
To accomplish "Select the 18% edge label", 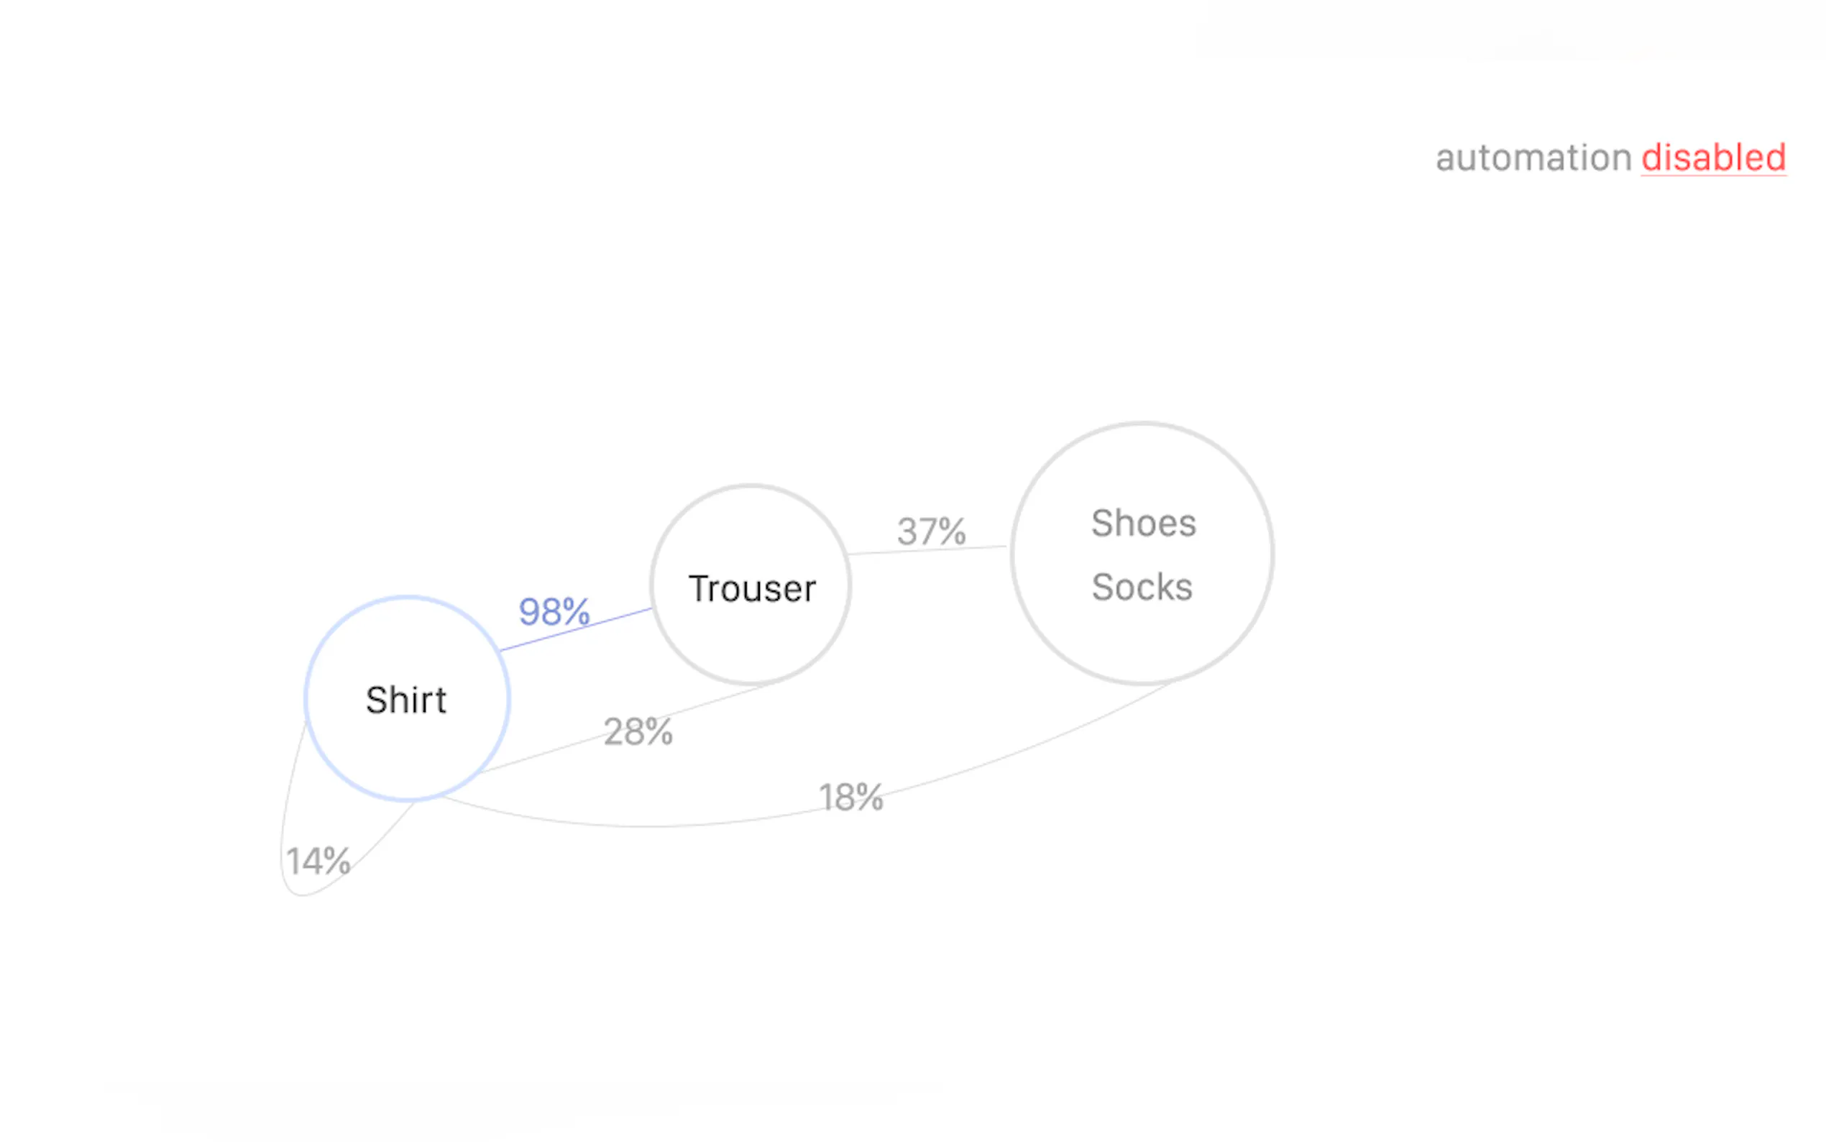I will 850,798.
